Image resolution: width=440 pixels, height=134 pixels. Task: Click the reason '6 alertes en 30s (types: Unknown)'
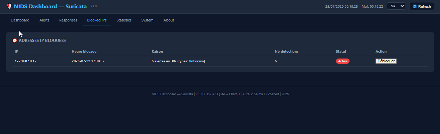pyautogui.click(x=178, y=61)
